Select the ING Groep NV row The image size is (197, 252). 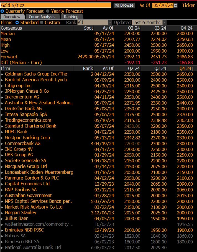pos(99,149)
